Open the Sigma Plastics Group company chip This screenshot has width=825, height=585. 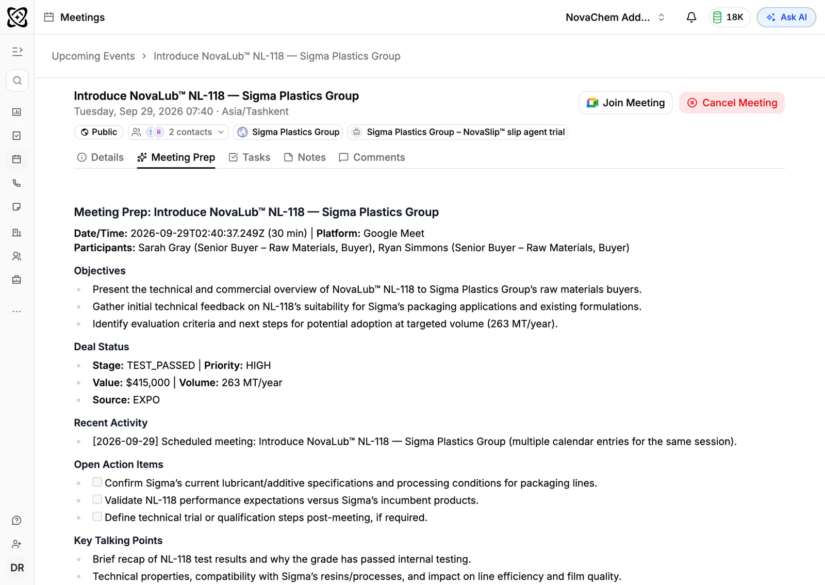pyautogui.click(x=289, y=132)
